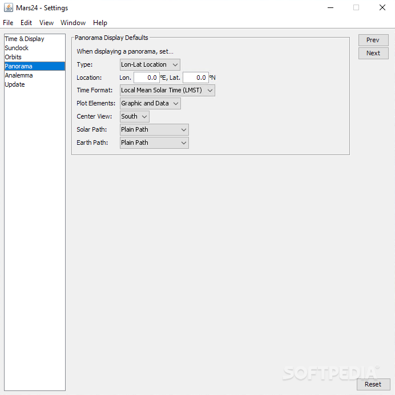Image resolution: width=395 pixels, height=395 pixels.
Task: Click the Reset button
Action: pyautogui.click(x=373, y=384)
